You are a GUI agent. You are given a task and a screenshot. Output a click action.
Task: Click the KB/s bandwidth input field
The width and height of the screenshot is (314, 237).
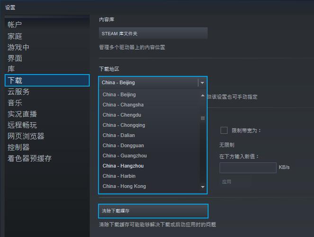click(x=248, y=168)
